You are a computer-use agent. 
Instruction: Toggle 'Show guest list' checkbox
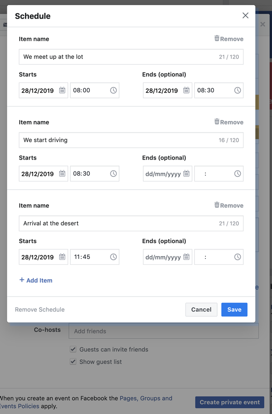(x=73, y=361)
